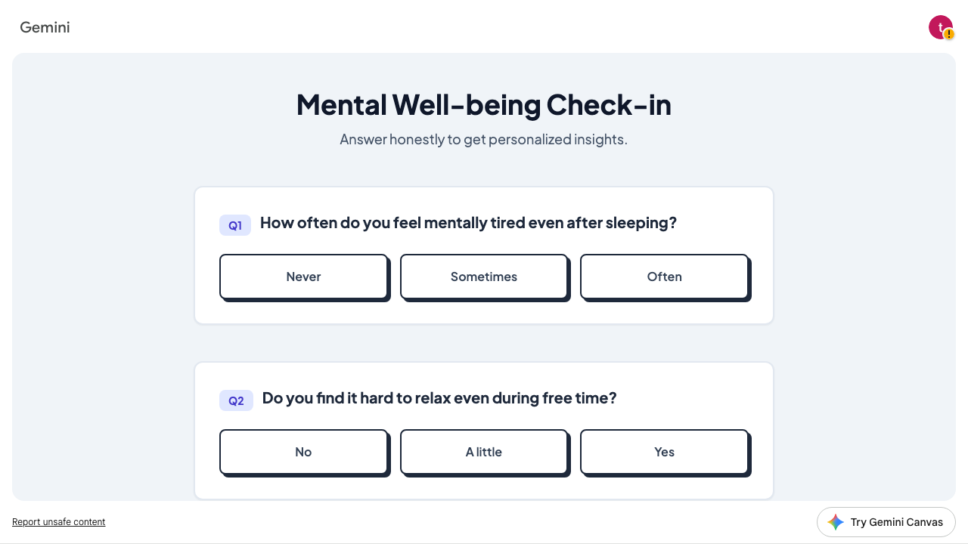Choose "A little" for the Q2 answer

coord(484,452)
